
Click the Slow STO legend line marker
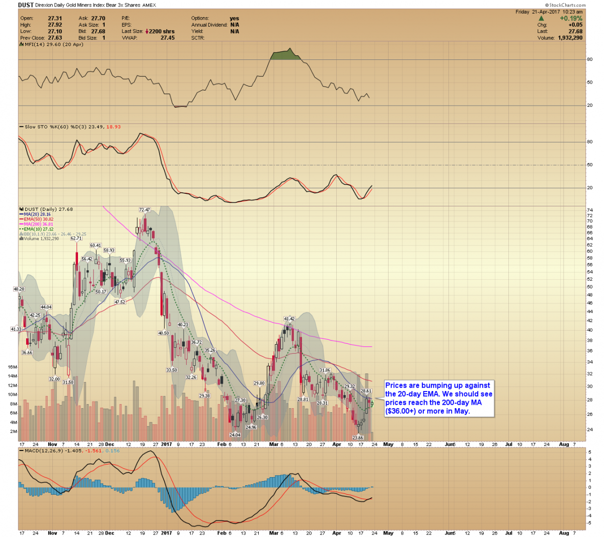tap(21, 127)
